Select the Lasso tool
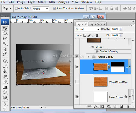 coord(5,38)
